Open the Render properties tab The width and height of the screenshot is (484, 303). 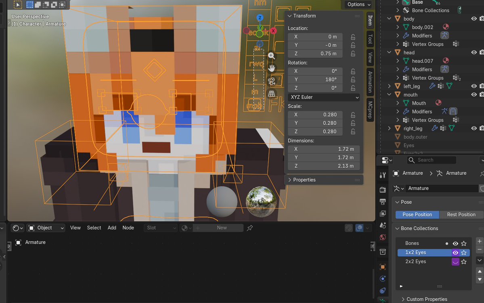pos(383,189)
